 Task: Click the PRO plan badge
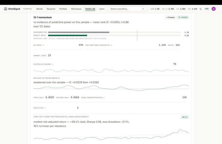pyautogui.click(x=207, y=9)
